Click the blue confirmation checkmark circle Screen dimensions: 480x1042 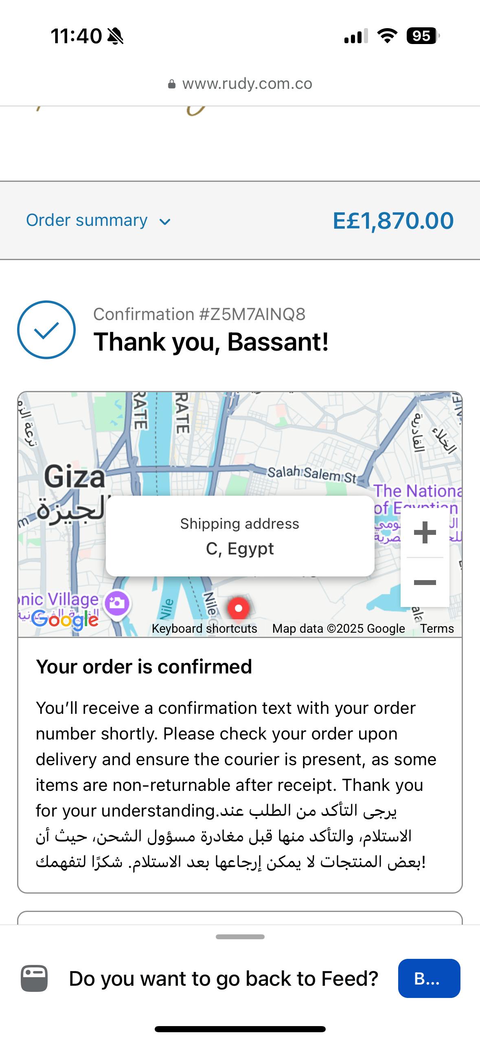[x=46, y=330]
